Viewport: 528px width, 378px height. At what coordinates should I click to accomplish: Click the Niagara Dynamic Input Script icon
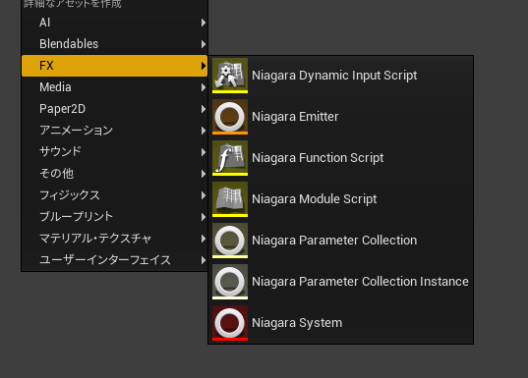(x=230, y=76)
